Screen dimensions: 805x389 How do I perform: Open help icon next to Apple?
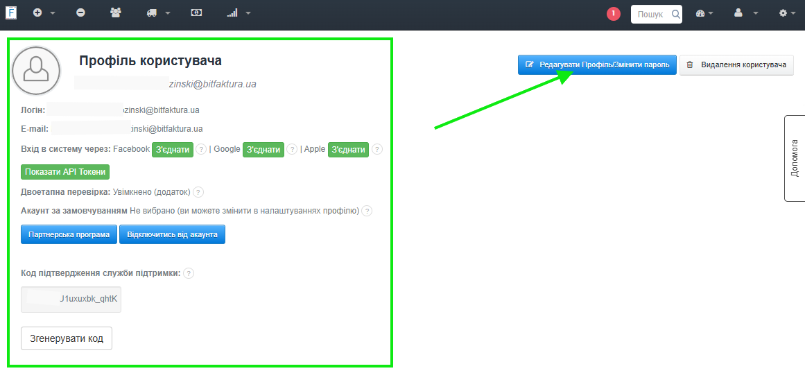[x=376, y=149]
